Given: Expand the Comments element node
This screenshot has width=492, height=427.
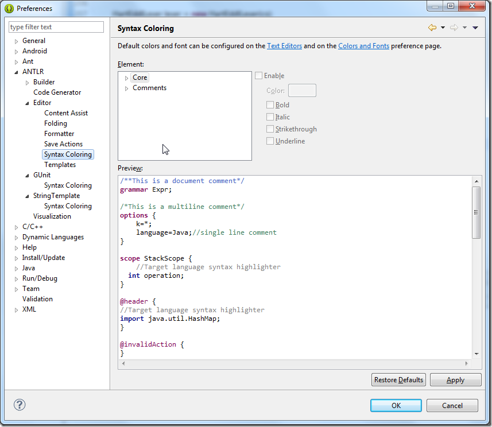Looking at the screenshot, I should click(127, 88).
